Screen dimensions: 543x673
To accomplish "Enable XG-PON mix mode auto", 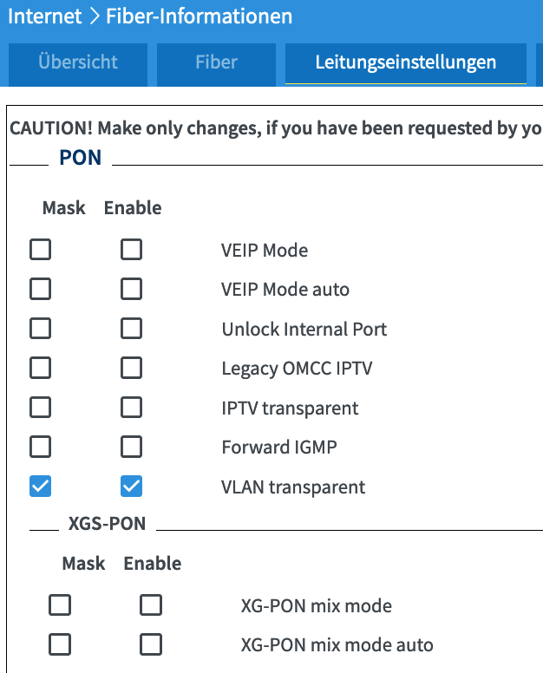I will coord(151,644).
